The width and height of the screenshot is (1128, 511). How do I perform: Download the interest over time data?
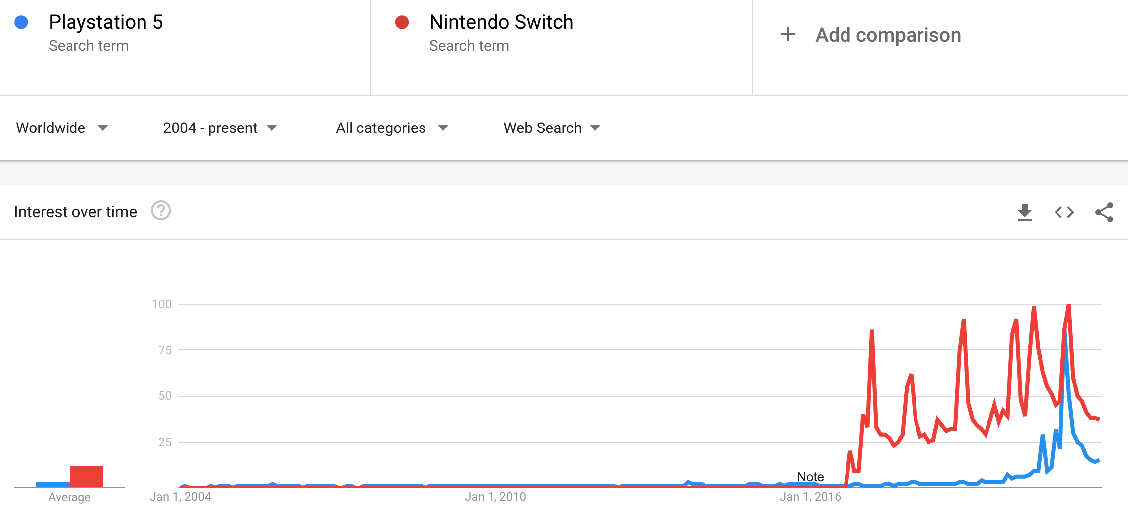(x=1024, y=212)
